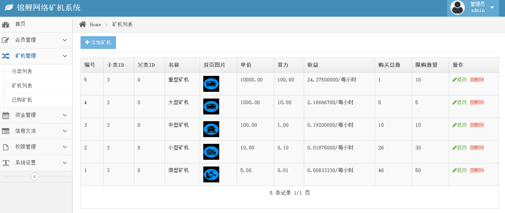Delete the 微型矿机 row
The height and width of the screenshot is (213, 505).
pos(477,170)
